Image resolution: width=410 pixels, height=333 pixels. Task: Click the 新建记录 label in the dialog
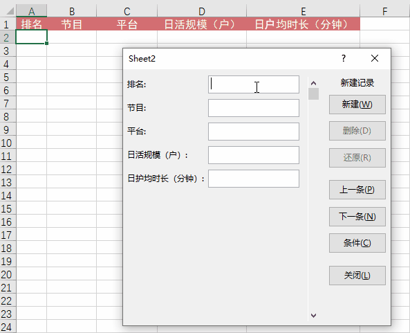pyautogui.click(x=357, y=83)
